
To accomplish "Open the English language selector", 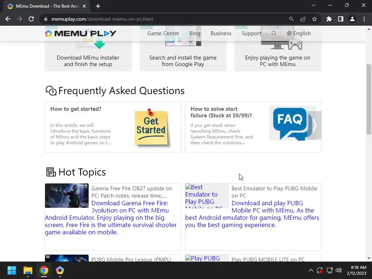I will 299,33.
